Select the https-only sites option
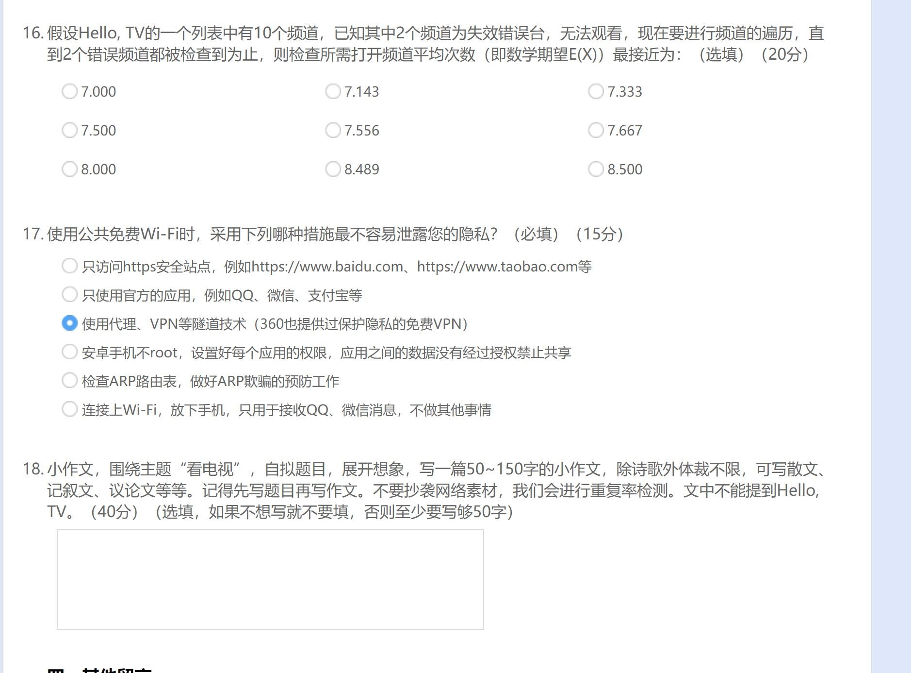Viewport: 911px width, 673px height. (x=70, y=266)
